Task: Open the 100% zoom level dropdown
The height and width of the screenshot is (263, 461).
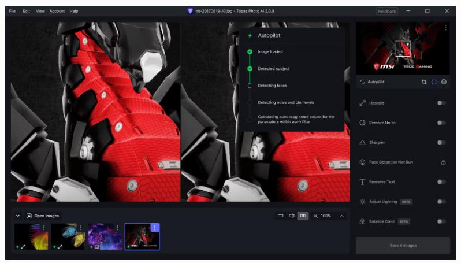Action: click(x=323, y=216)
